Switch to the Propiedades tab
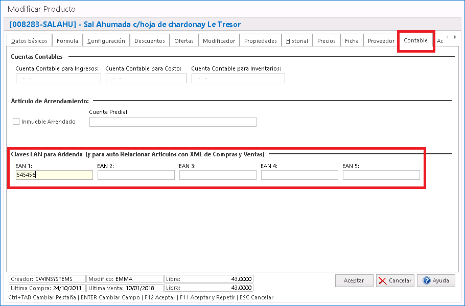Screen dimensions: 465x306 (x=260, y=41)
